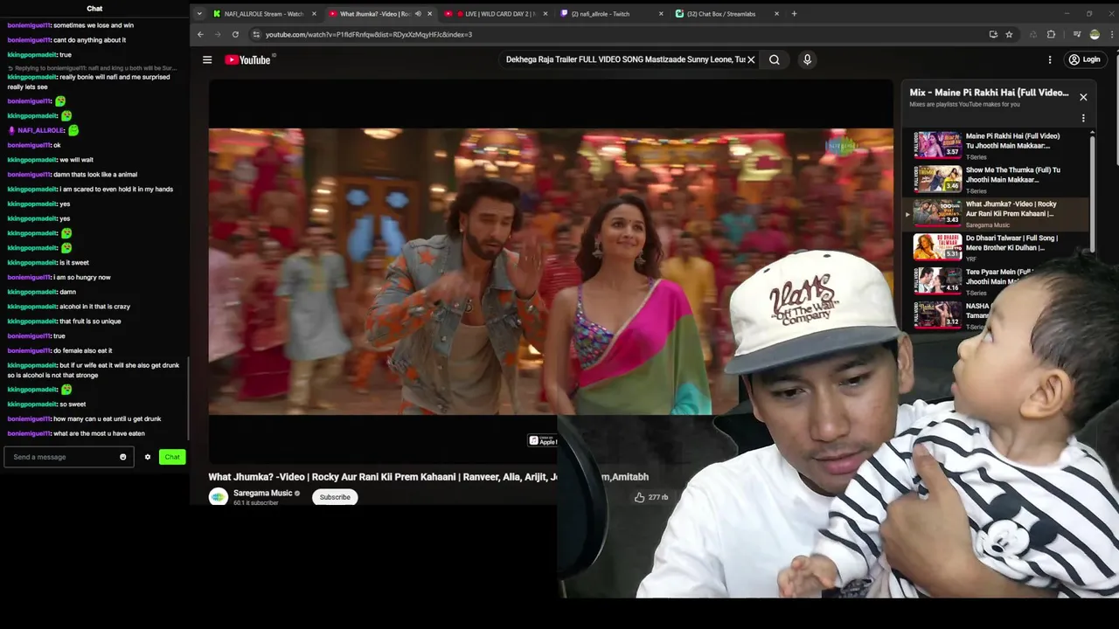Viewport: 1119px width, 629px height.
Task: Go back with the browser back arrow
Action: (200, 34)
